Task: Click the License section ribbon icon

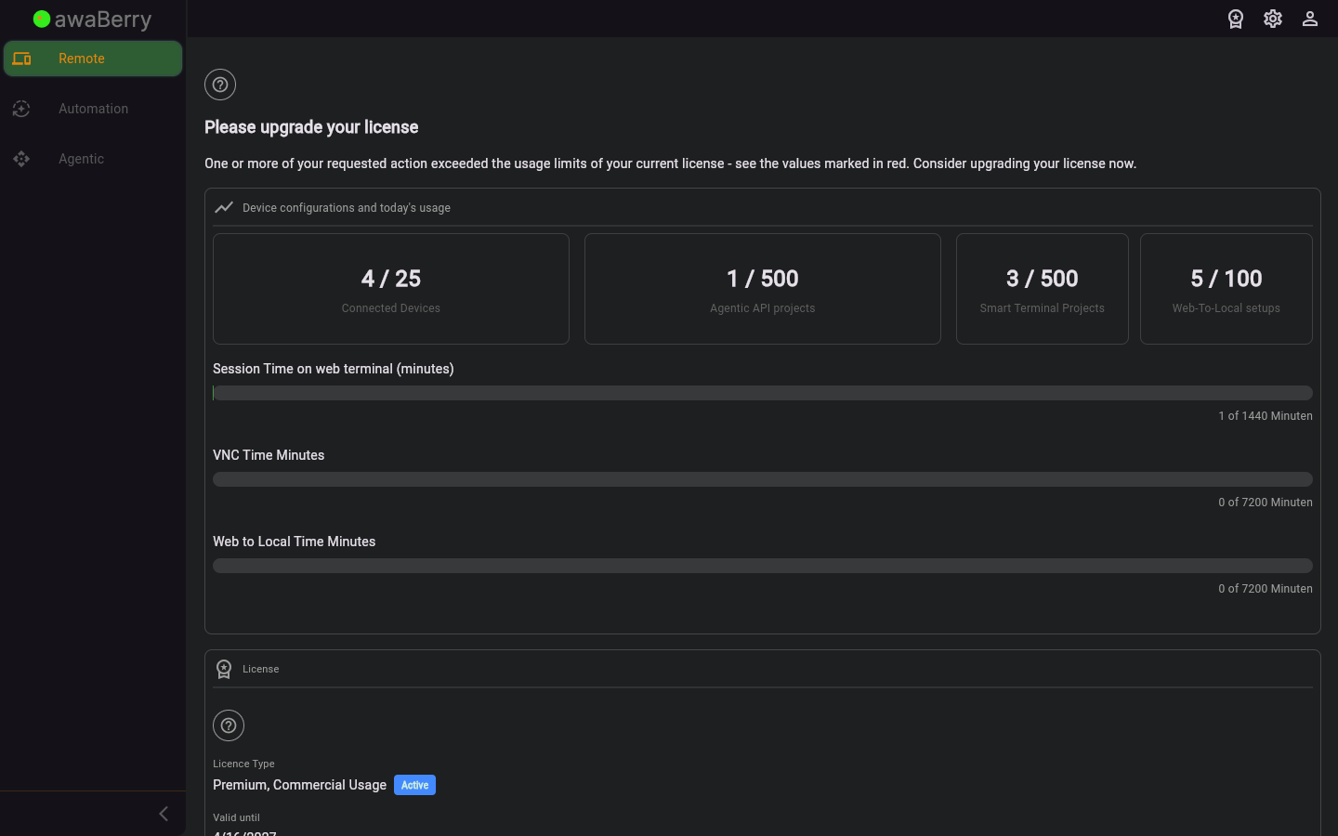Action: (224, 669)
